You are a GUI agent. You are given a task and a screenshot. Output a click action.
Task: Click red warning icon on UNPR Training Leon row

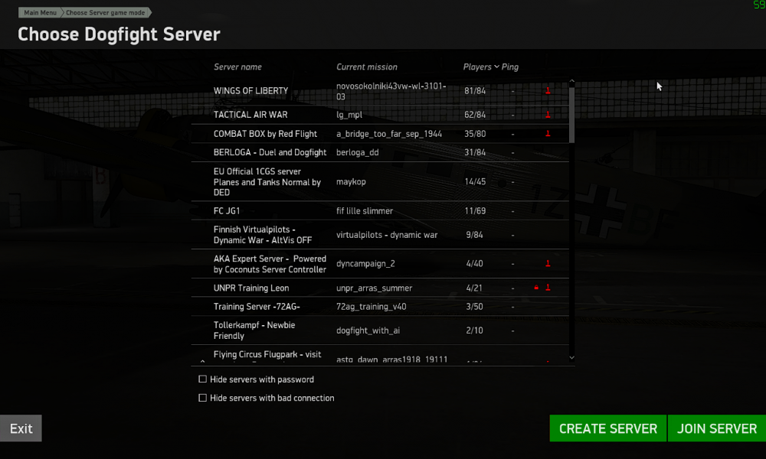coord(548,288)
